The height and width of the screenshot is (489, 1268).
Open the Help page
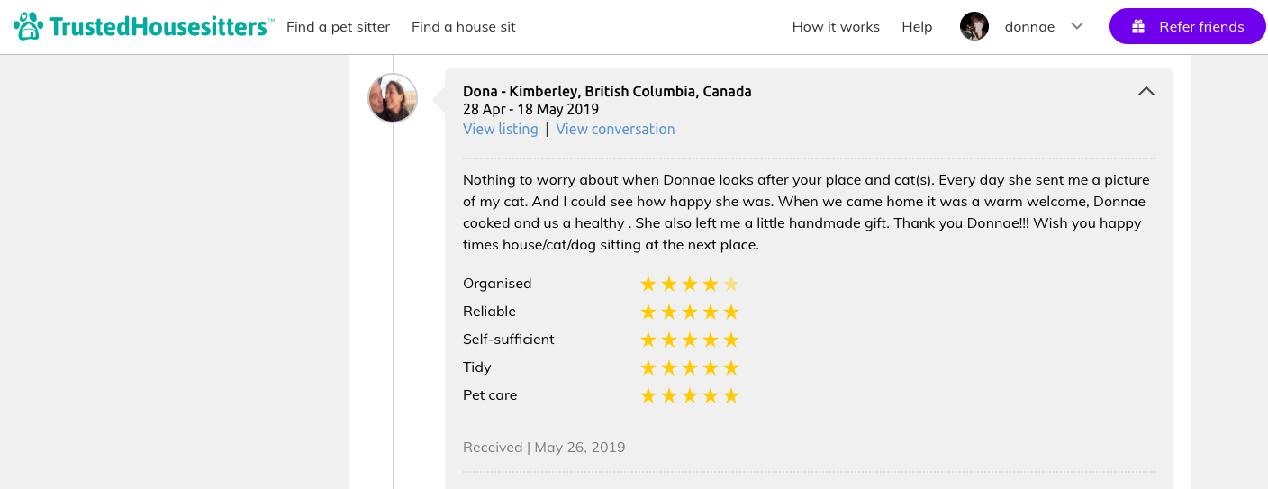917,27
